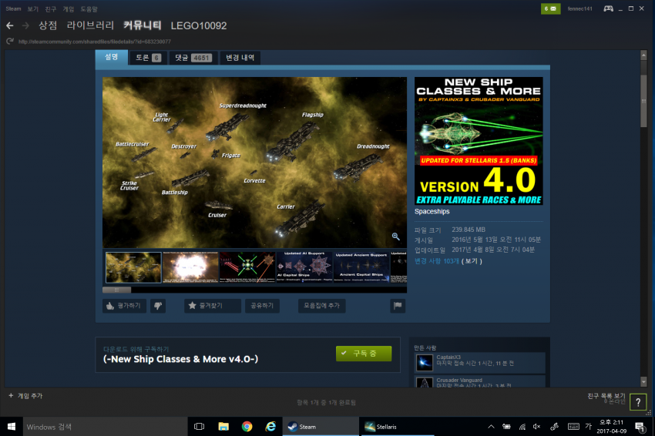
Task: Go to the 라이브러리 section
Action: 90,25
